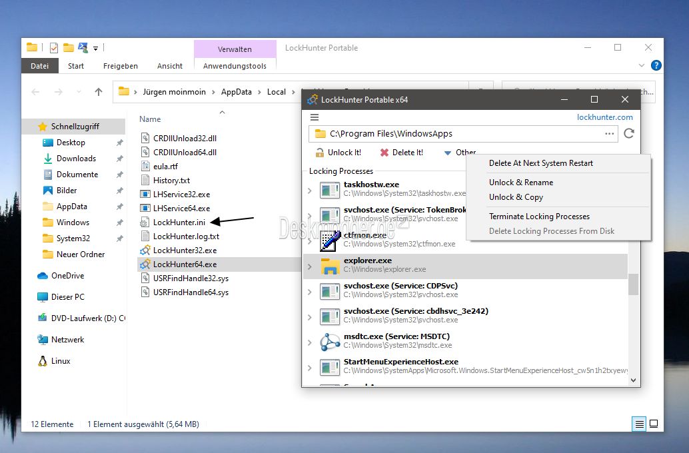Select USRFindHandle32.sys file
The image size is (689, 453).
(191, 278)
